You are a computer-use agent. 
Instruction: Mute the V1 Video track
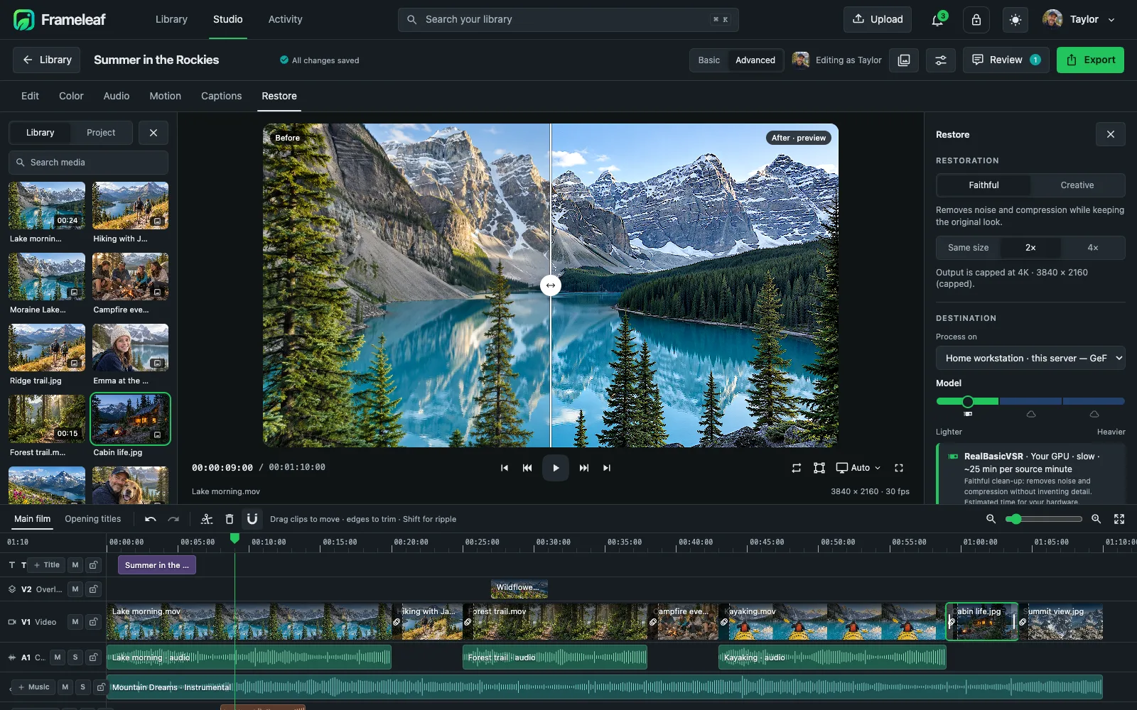[75, 622]
